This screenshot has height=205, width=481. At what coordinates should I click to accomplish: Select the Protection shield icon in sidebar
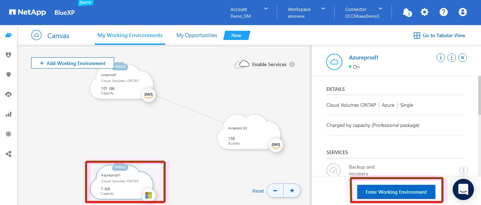pyautogui.click(x=8, y=75)
